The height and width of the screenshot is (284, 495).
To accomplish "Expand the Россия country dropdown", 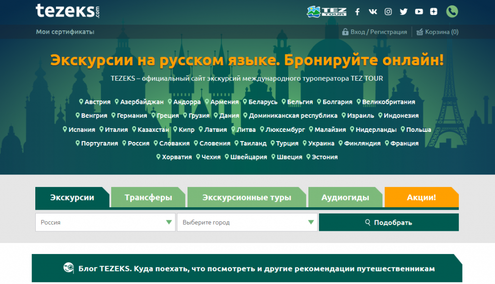I will pyautogui.click(x=105, y=223).
